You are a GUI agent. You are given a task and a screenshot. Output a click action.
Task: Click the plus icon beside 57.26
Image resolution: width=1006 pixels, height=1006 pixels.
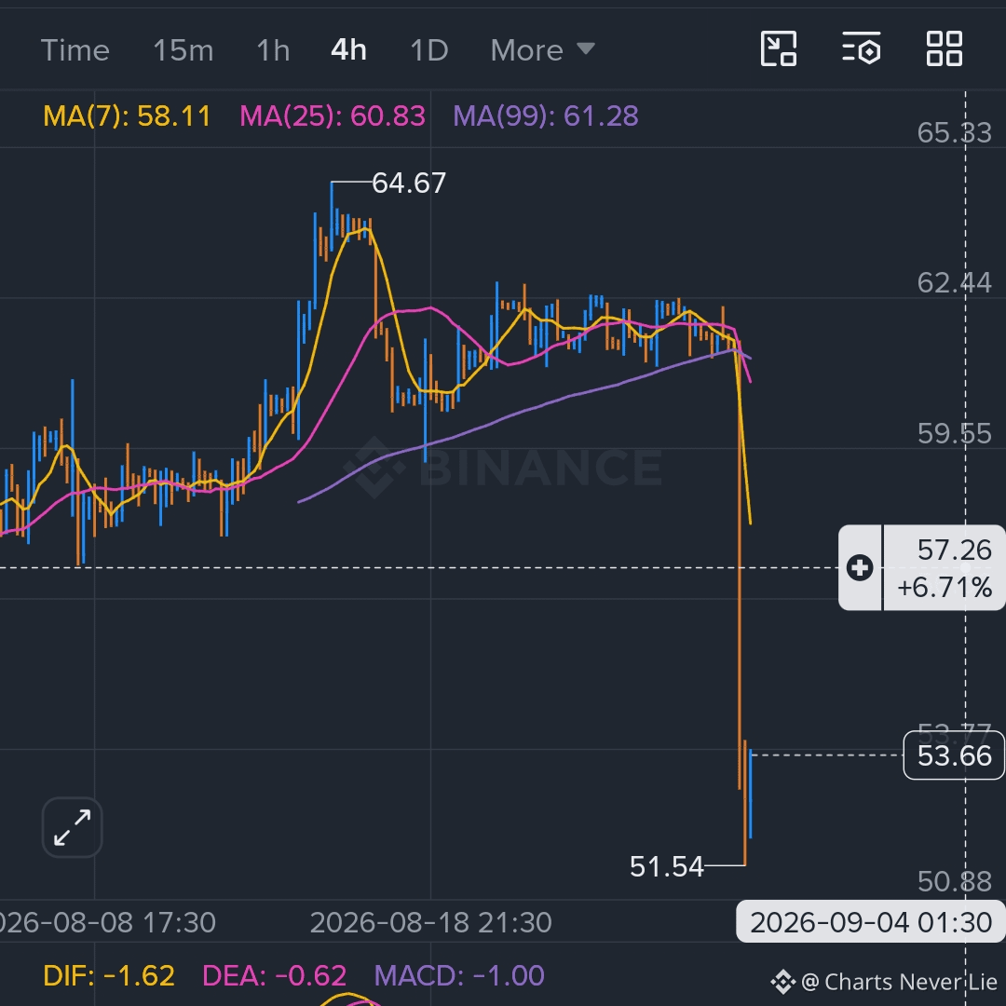coord(860,568)
